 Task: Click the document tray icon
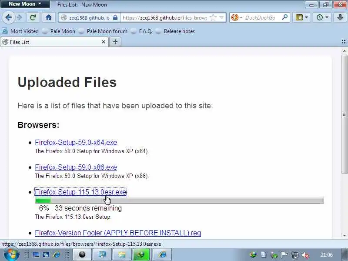264,254
